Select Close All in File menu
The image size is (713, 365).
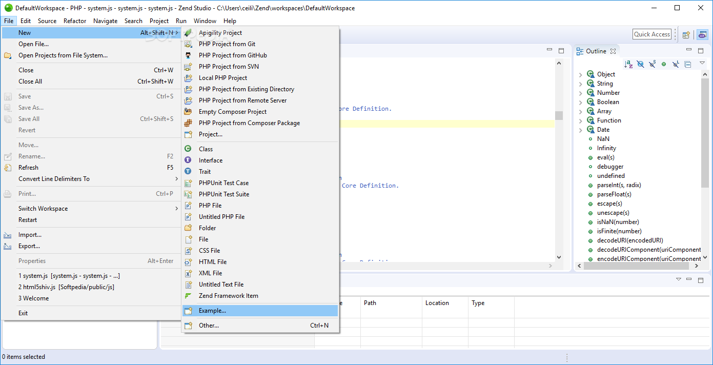[91, 82]
